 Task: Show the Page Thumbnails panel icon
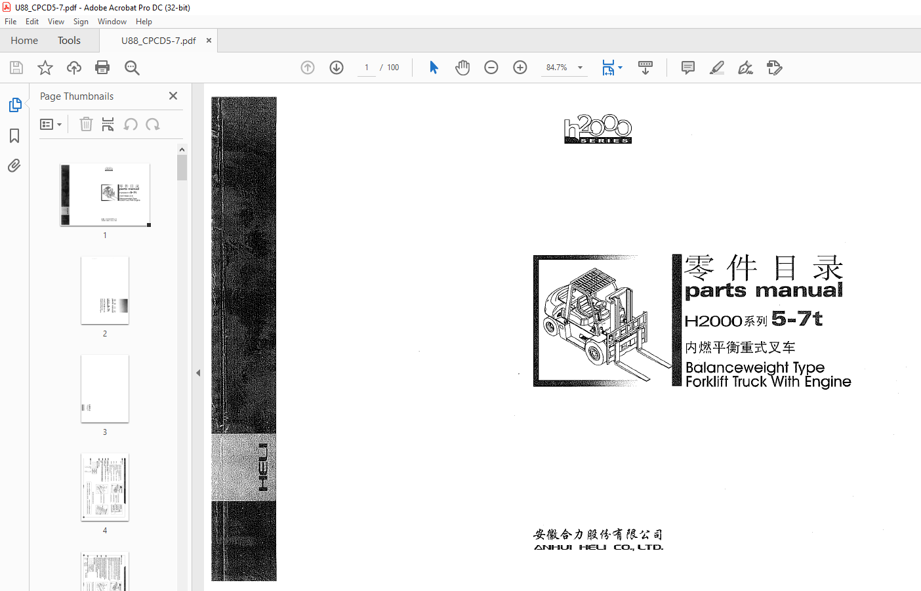pyautogui.click(x=14, y=105)
